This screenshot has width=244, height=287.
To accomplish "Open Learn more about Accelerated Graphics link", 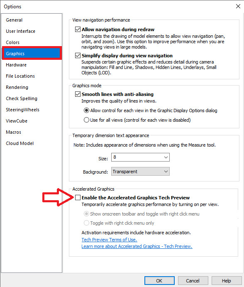I will point(137,246).
